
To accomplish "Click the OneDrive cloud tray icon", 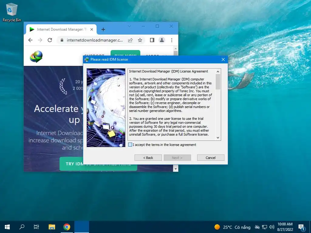I will [x=257, y=227].
